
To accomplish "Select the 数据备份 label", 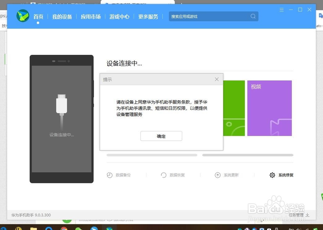I will [x=123, y=175].
